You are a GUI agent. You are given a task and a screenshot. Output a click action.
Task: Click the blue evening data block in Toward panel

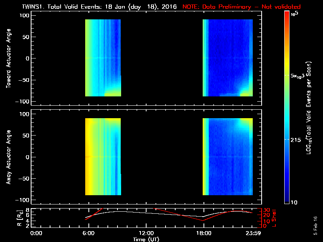[x=230, y=56]
